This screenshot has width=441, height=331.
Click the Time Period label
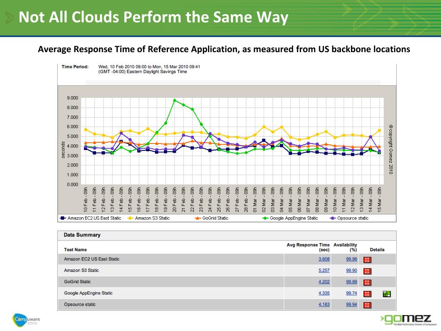click(75, 67)
